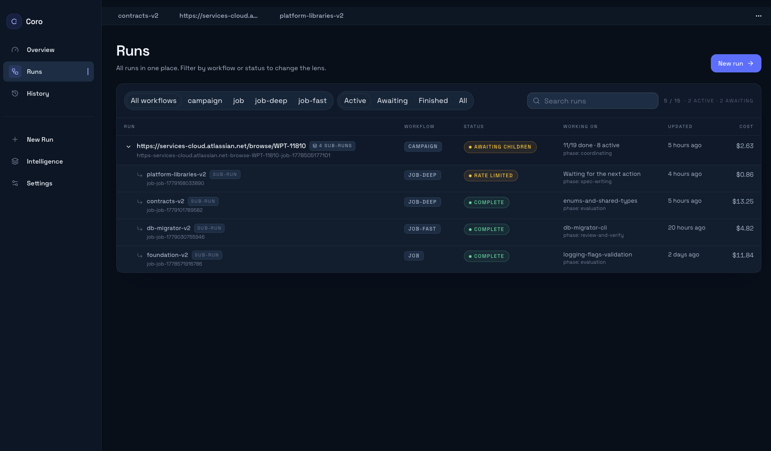This screenshot has height=451, width=771.
Task: Open contracts-v2 sub-run
Action: click(x=165, y=201)
